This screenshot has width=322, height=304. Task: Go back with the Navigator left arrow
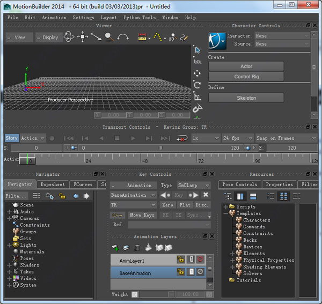[x=76, y=196]
